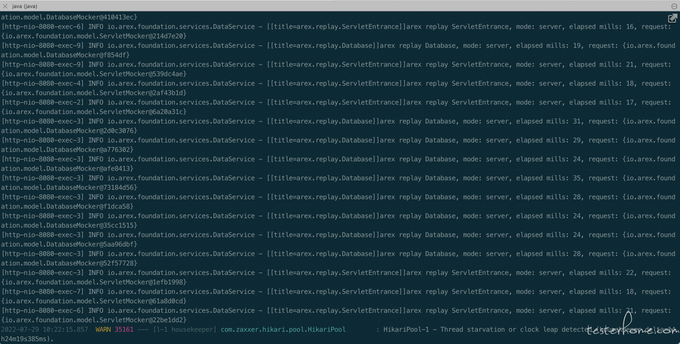680x344 pixels.
Task: Click the 'Thread starvation' warning message
Action: click(x=473, y=329)
